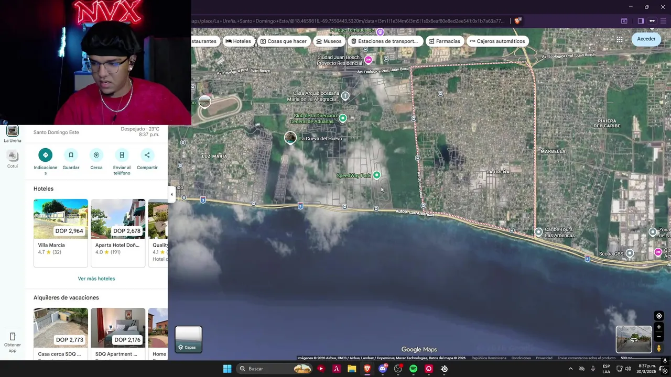Open the SDQ Apartment rental card
This screenshot has width=671, height=377.
click(118, 334)
